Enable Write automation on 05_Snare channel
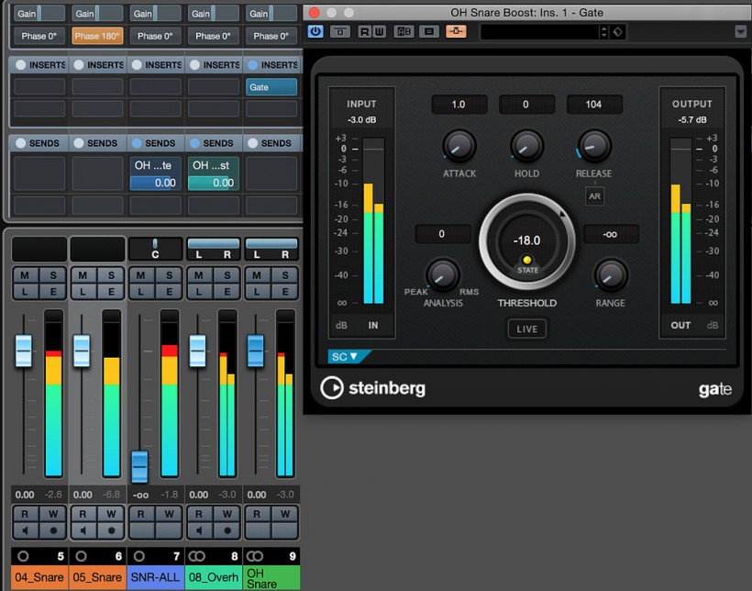 pos(111,514)
